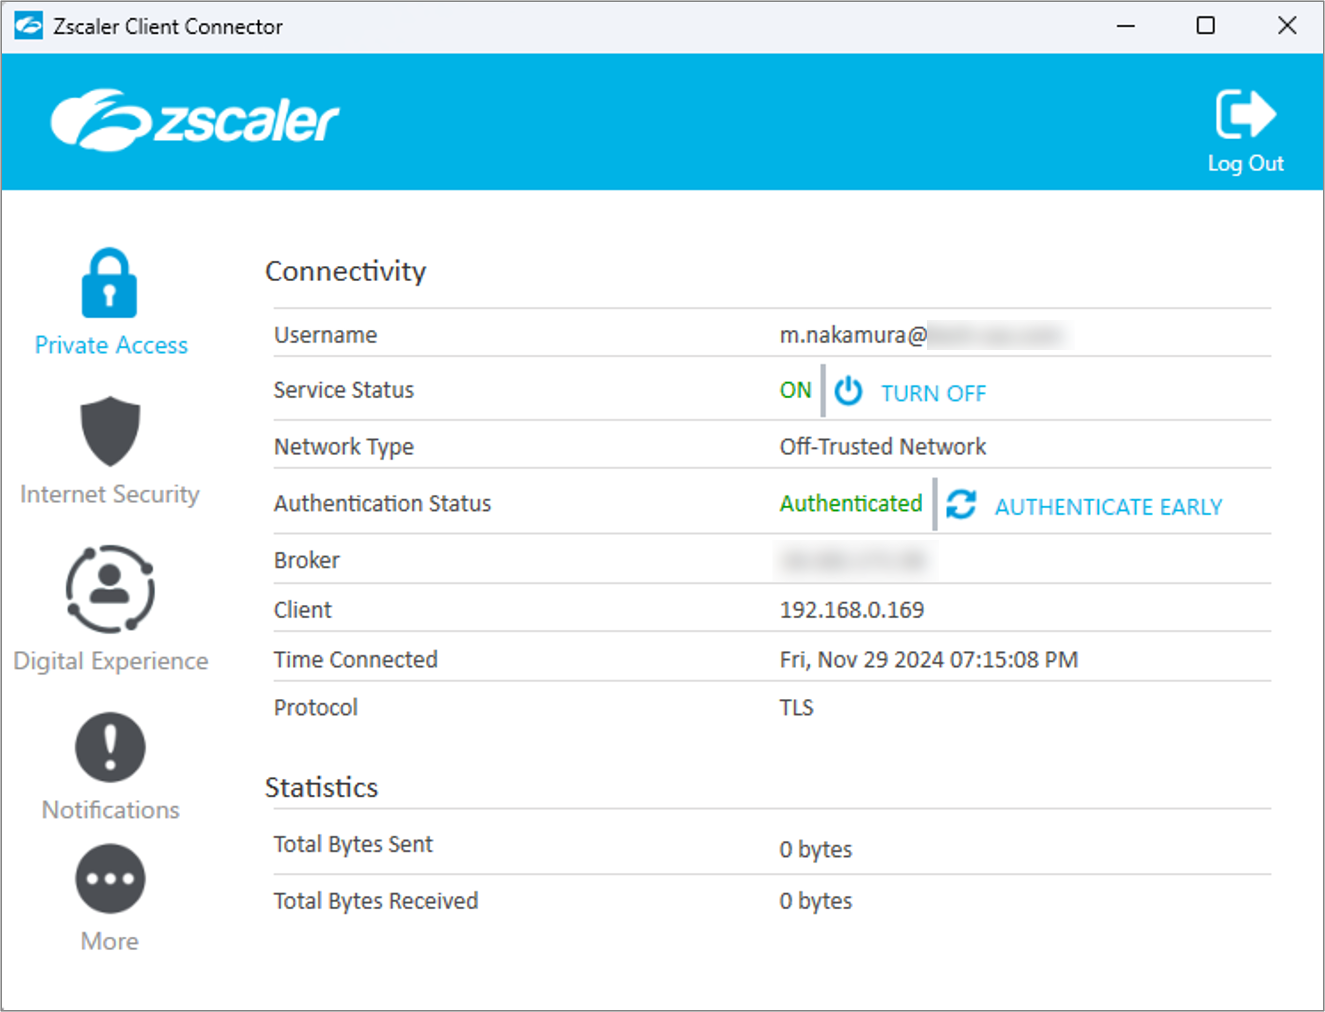Screen dimensions: 1325x1012
Task: Select the Private Access tab label
Action: click(111, 345)
